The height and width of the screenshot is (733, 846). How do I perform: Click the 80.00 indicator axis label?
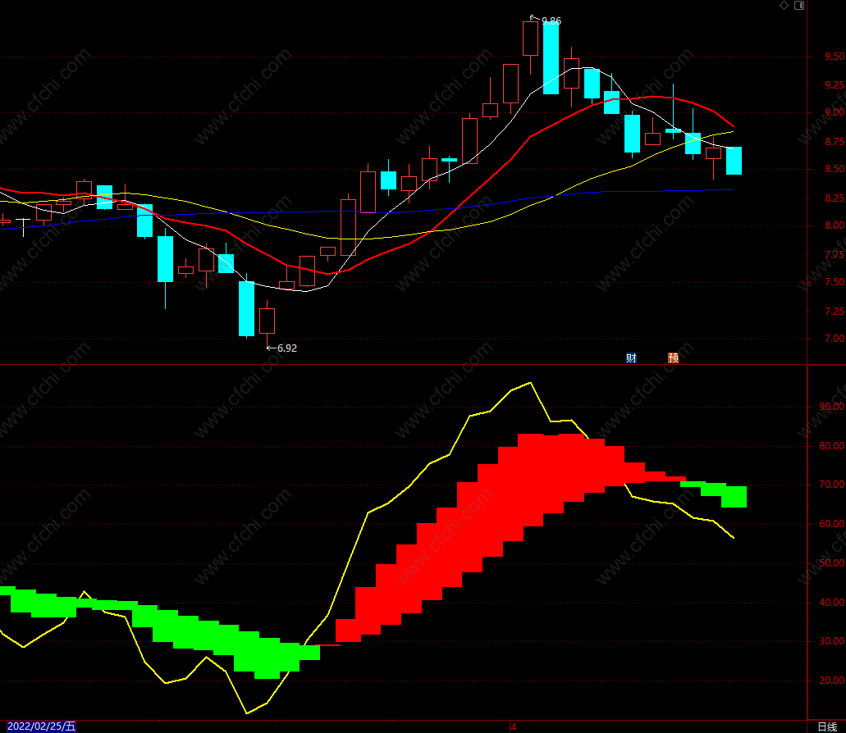pyautogui.click(x=831, y=446)
